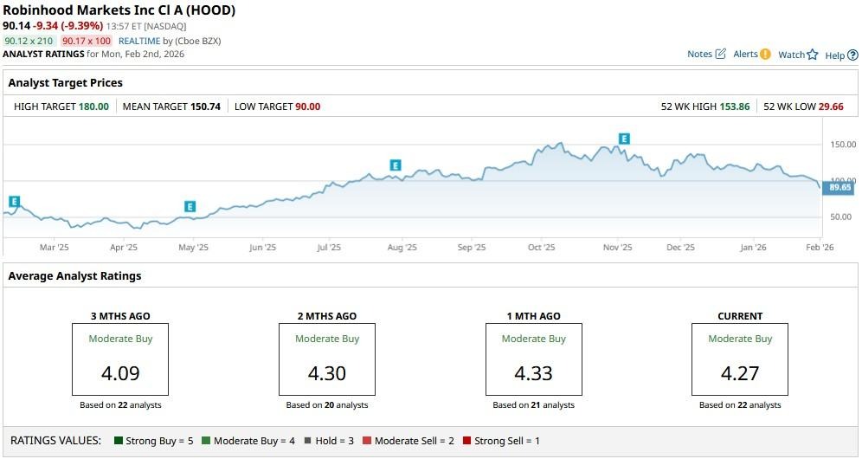Viewport: 862px width, 459px height.
Task: Select the earnings marker near May '25
Action: (190, 206)
